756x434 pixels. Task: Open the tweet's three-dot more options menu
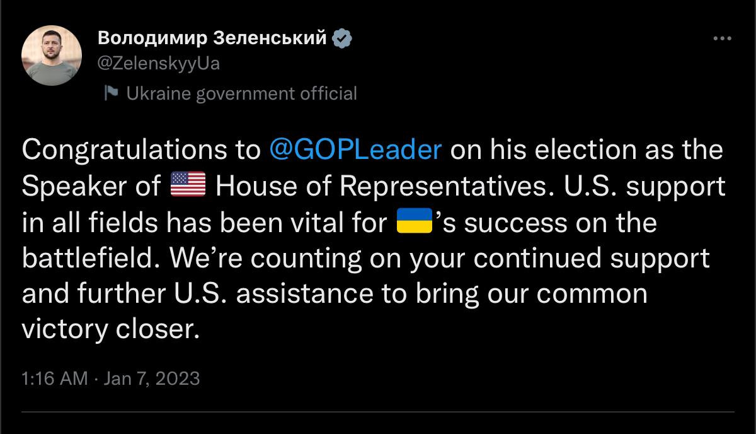click(x=722, y=38)
